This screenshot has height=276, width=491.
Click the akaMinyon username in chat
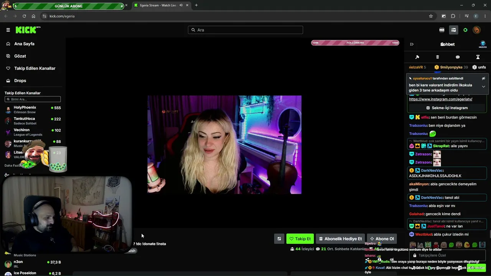point(419,184)
